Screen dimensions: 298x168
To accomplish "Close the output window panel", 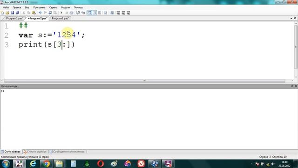I will (296, 86).
